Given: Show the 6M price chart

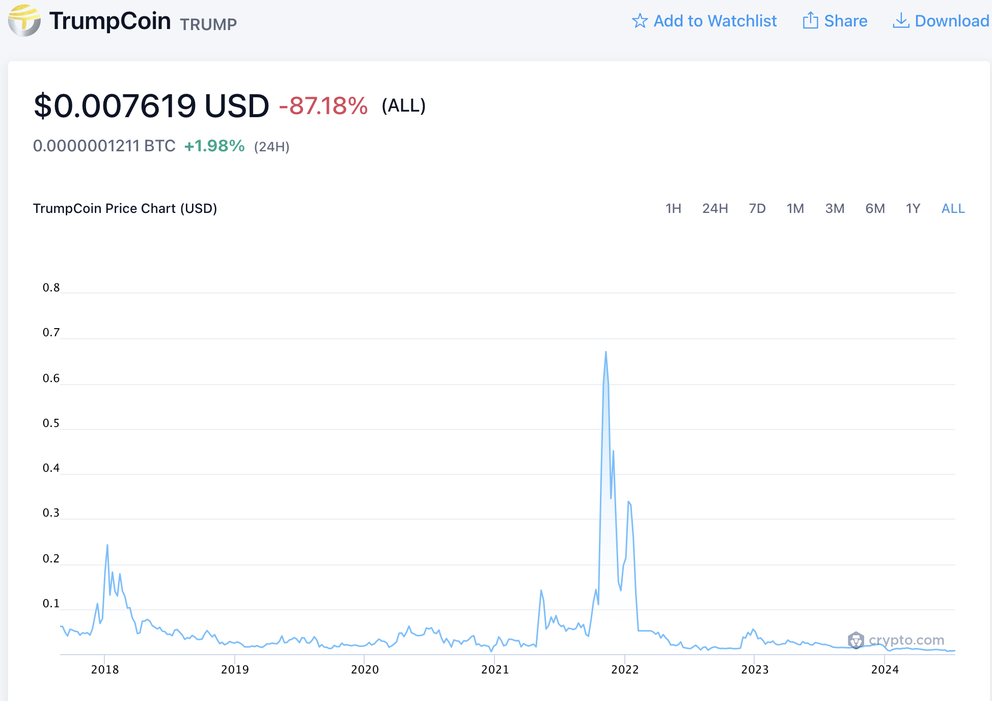Looking at the screenshot, I should point(875,208).
